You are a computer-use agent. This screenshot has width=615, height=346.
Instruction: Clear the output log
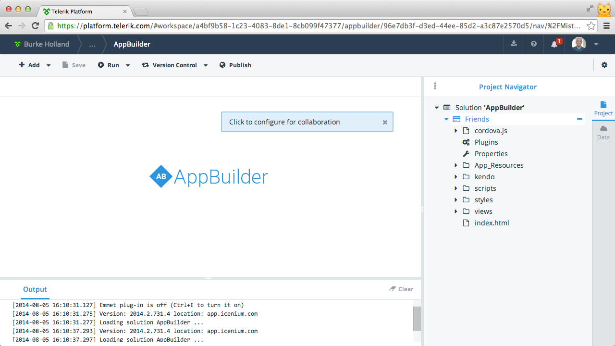[401, 289]
